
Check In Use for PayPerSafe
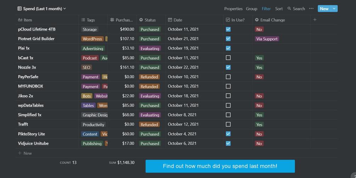pos(228,77)
